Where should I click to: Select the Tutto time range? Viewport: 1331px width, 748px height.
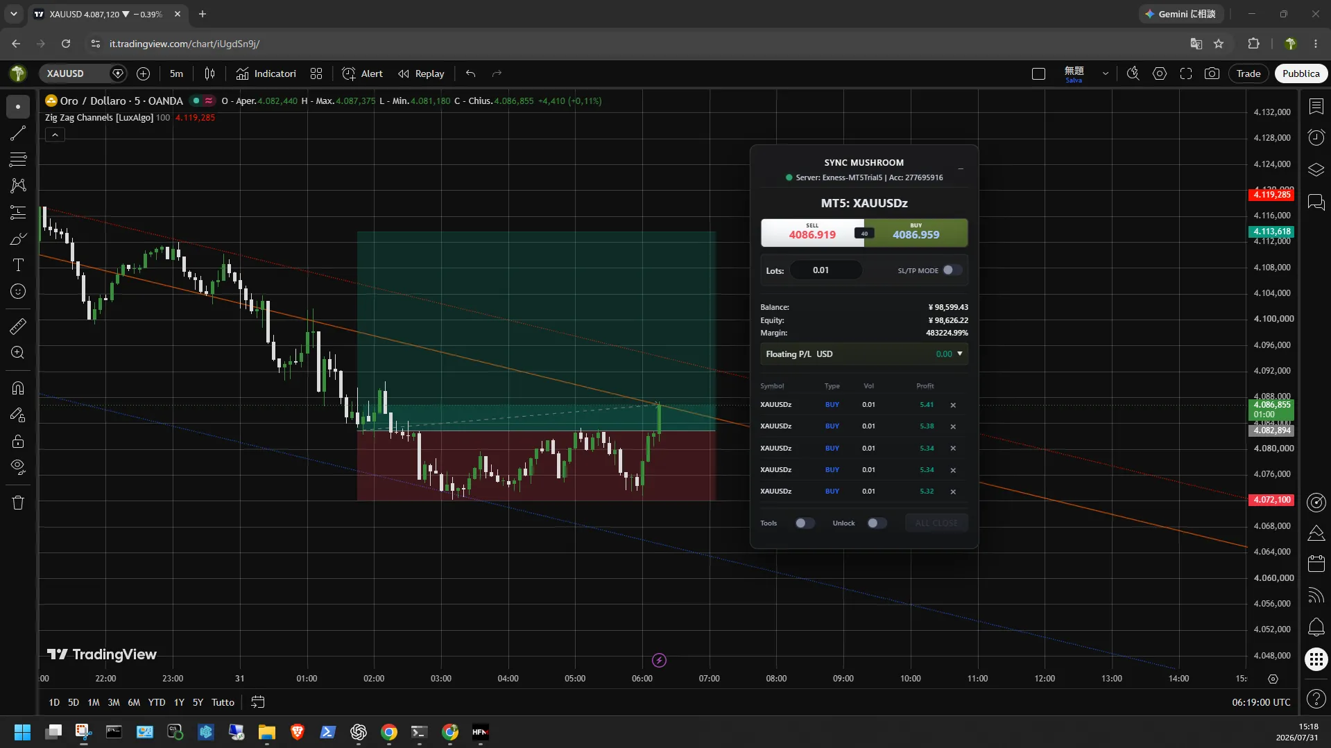pyautogui.click(x=223, y=702)
